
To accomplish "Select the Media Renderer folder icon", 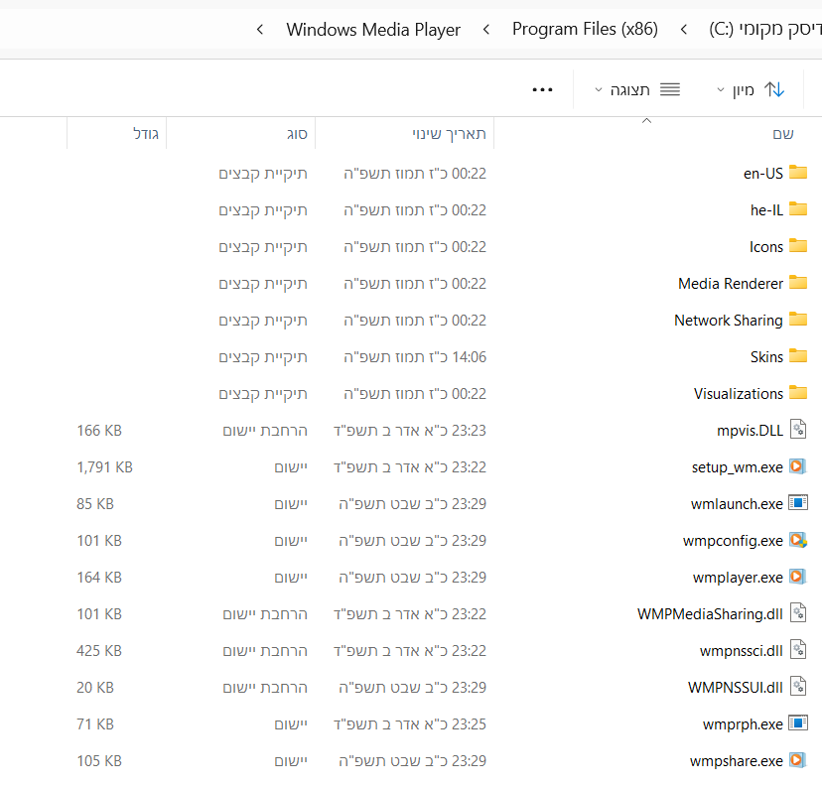I will coord(798,283).
